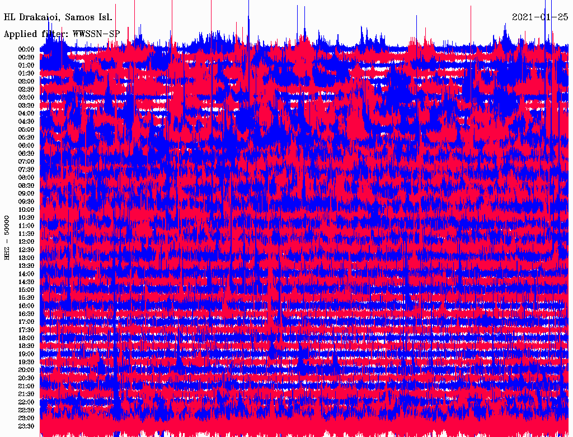Click the Applied filter: WWSSN-SP text
Image resolution: width=573 pixels, height=437 pixels.
[x=62, y=34]
